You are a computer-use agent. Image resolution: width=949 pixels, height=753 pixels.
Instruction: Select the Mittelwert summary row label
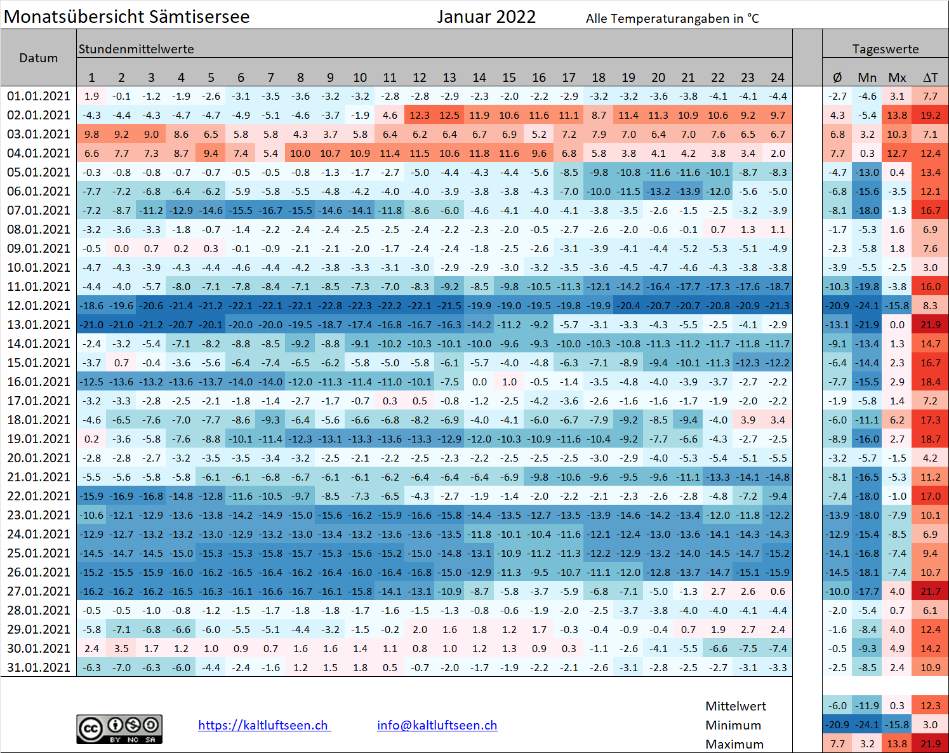(x=736, y=706)
